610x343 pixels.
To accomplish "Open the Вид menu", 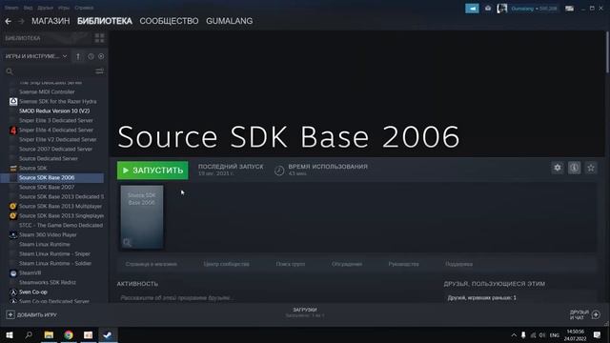I will 28,8.
